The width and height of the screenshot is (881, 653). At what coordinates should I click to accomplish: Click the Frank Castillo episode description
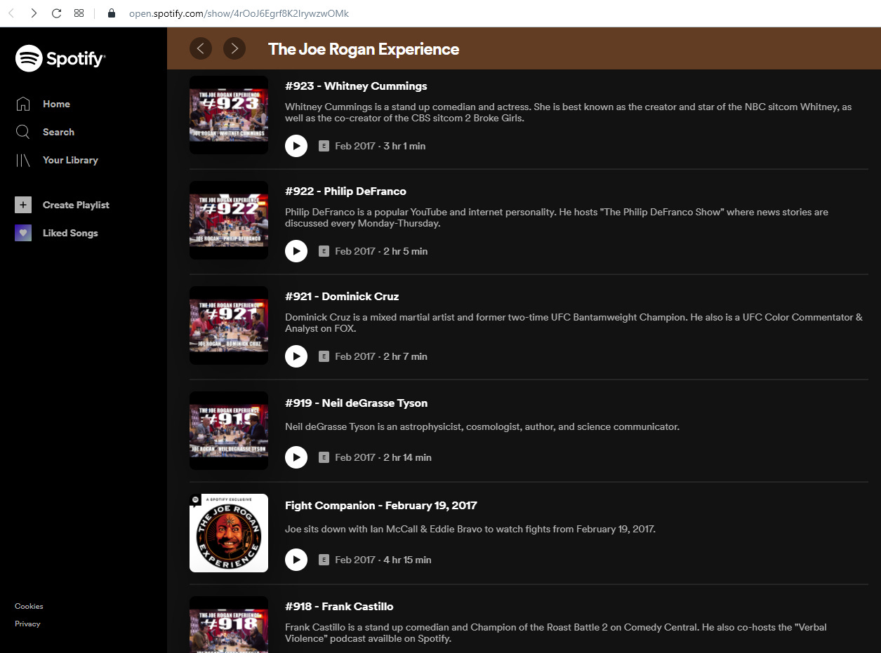[556, 633]
